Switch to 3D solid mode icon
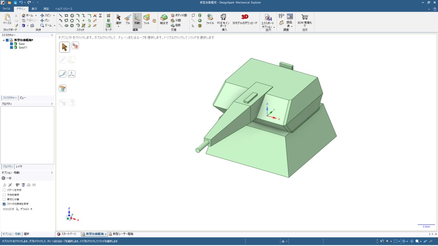Screen dimensions: 438x246 coord(108,25)
